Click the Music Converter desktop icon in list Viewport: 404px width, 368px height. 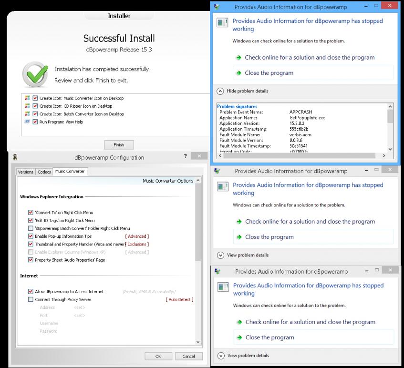[27, 98]
